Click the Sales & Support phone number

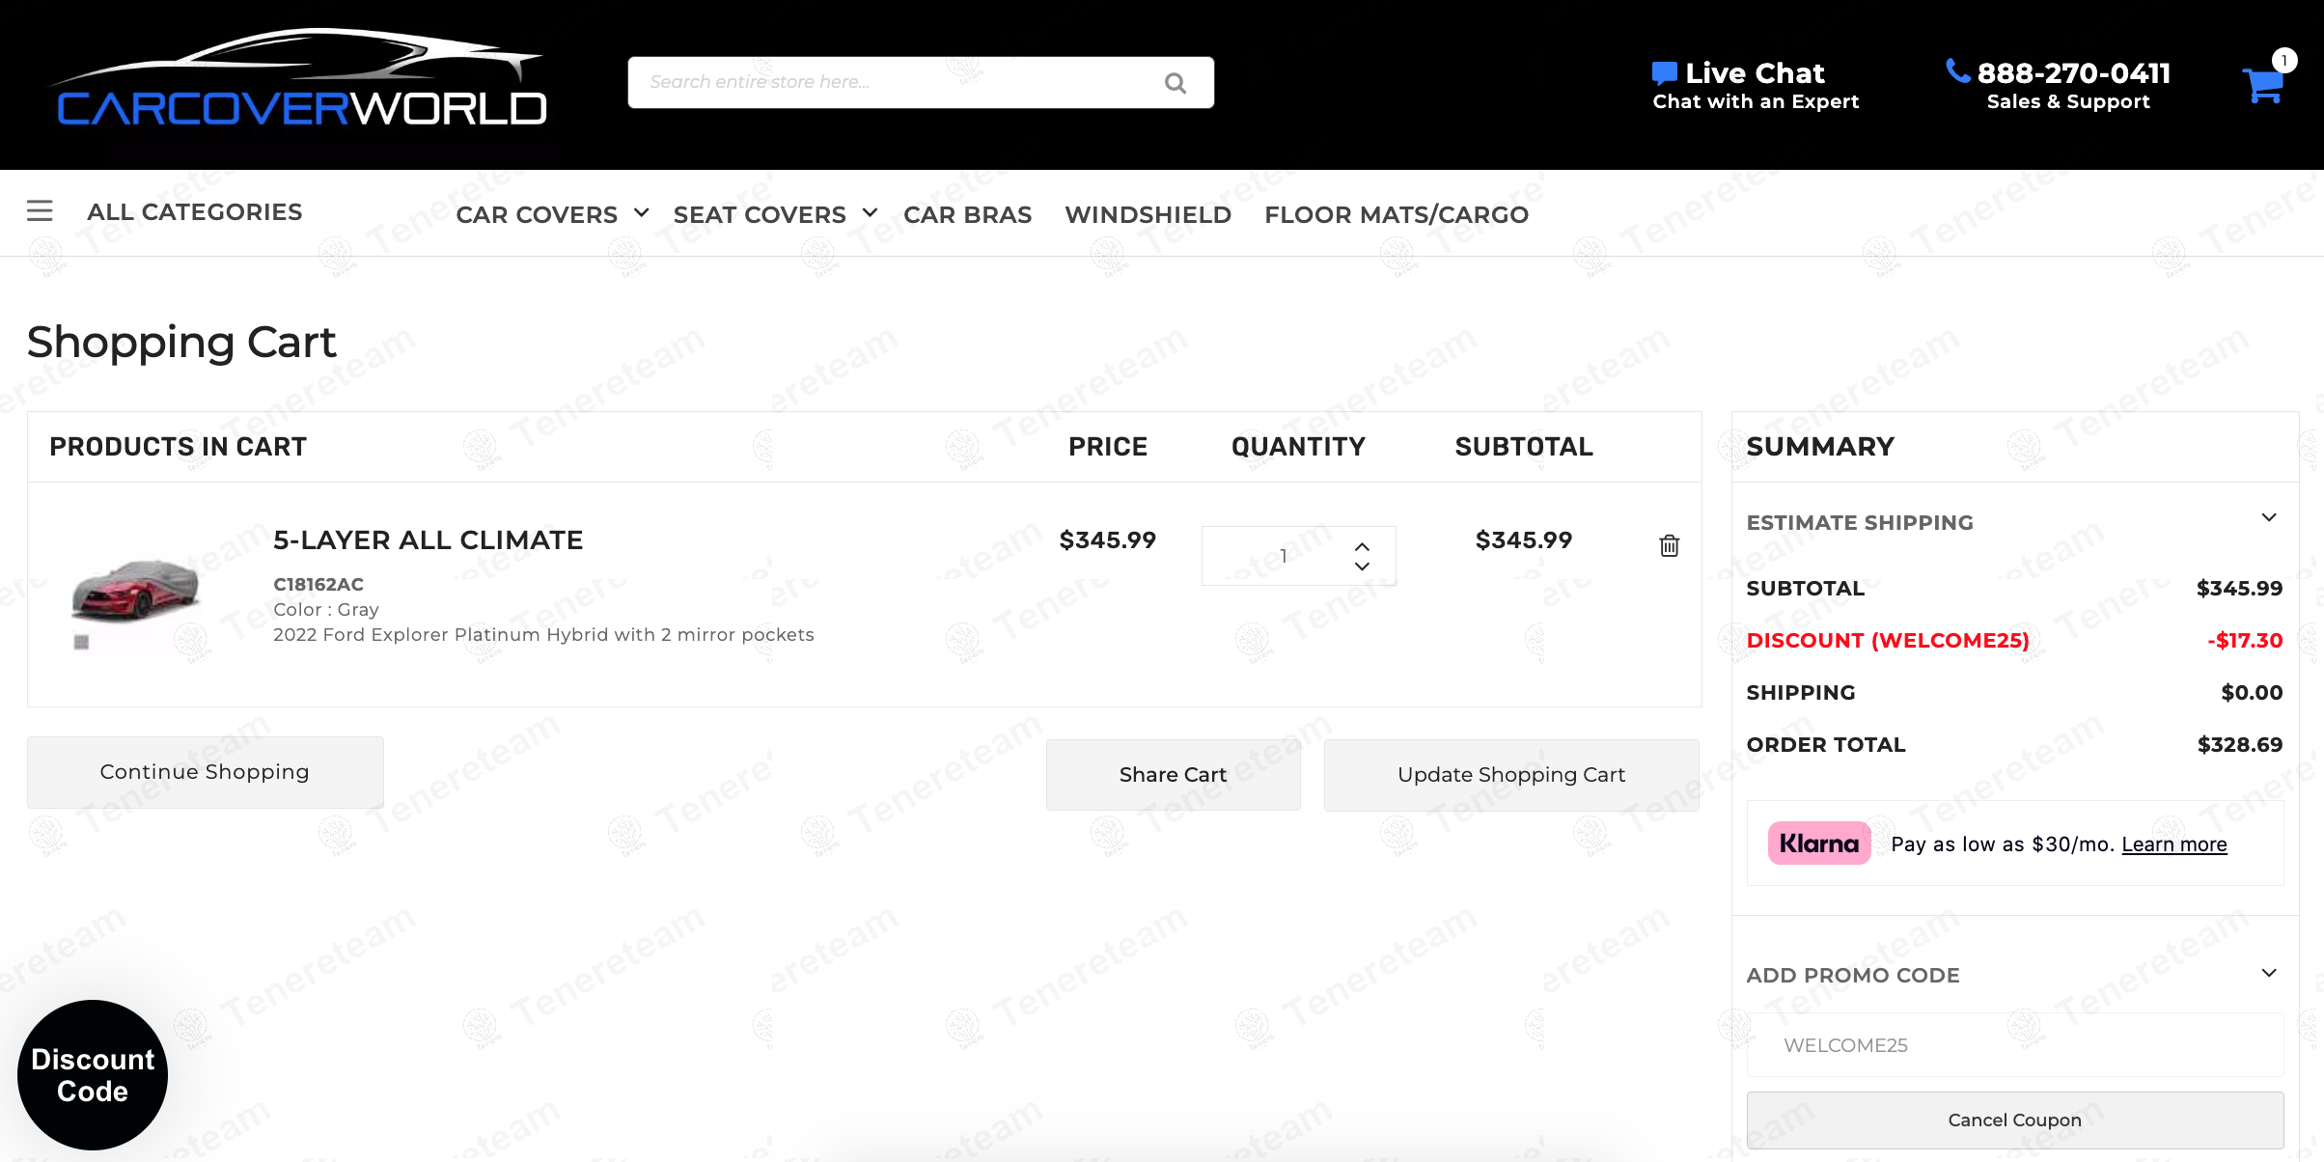point(2071,73)
